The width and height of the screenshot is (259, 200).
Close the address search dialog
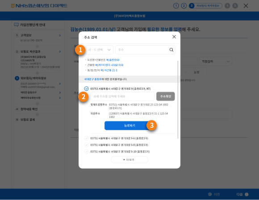click(174, 37)
